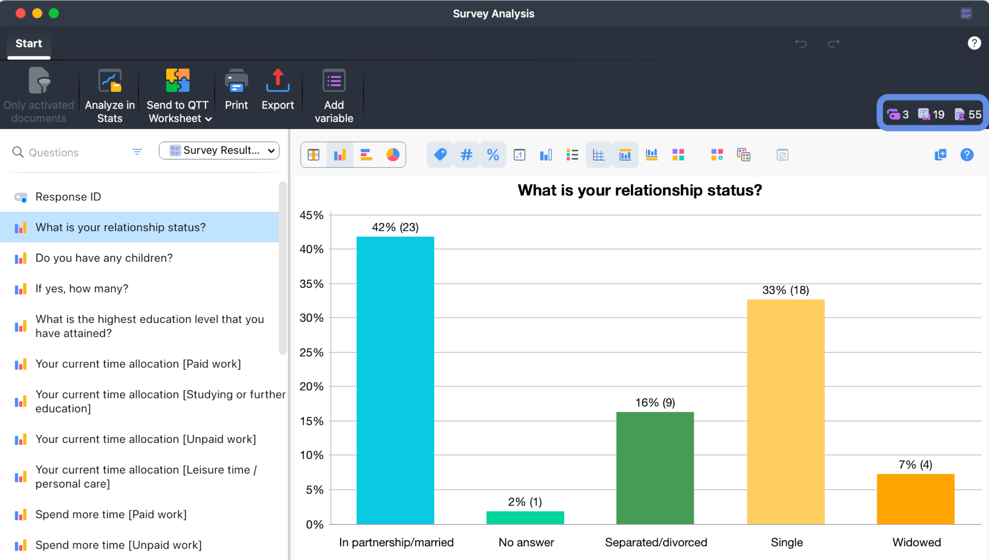The height and width of the screenshot is (560, 989).
Task: Open the questions filter options
Action: 137,152
